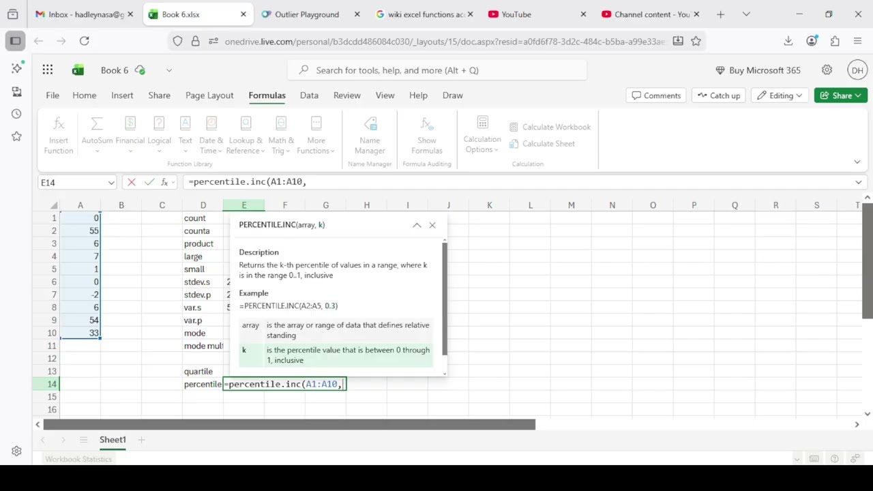
Task: Open the File menu
Action: (x=53, y=95)
